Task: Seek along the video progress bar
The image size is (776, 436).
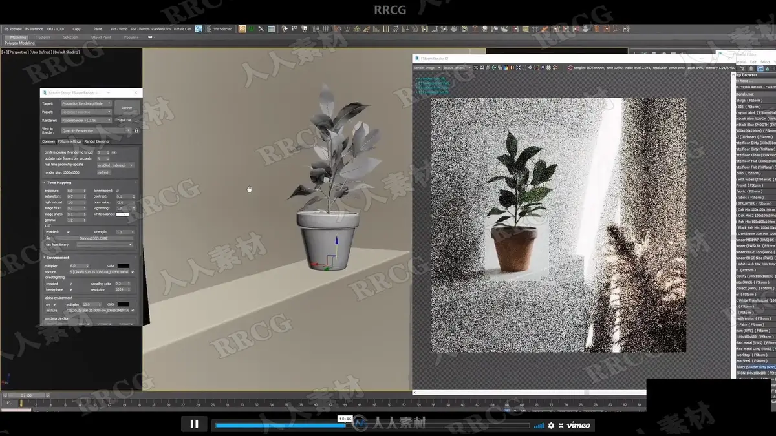Action: tap(372, 425)
